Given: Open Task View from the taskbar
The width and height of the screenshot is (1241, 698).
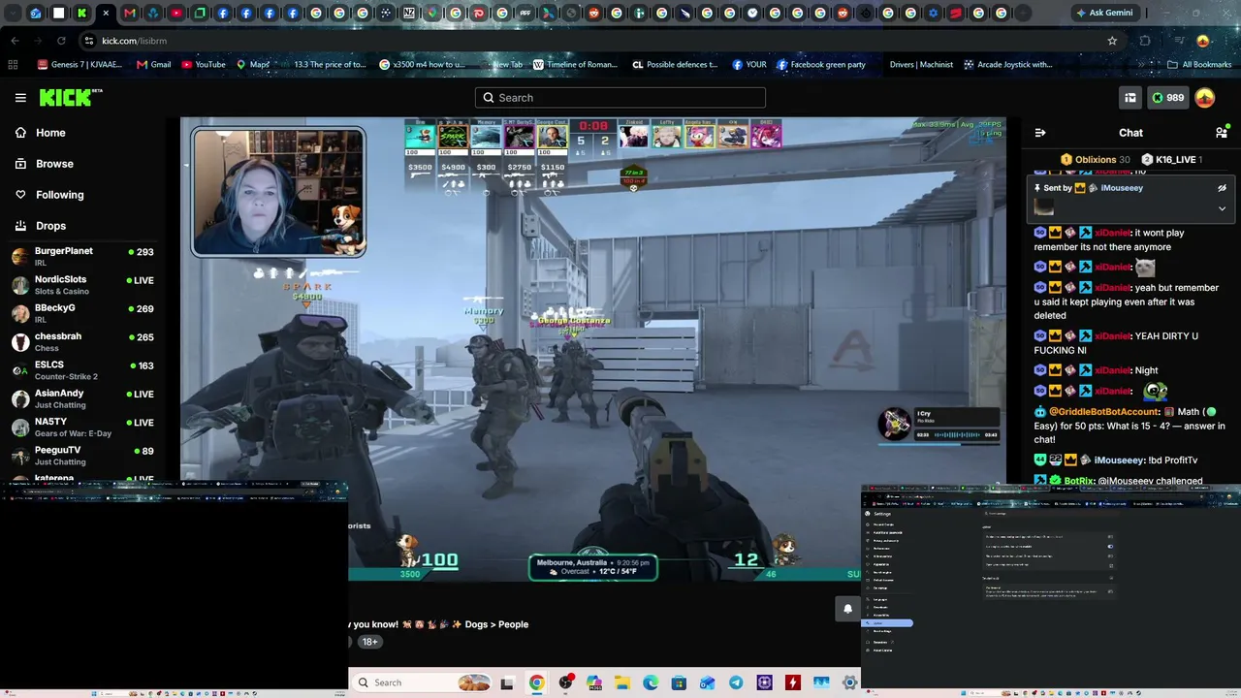Looking at the screenshot, I should coord(507,682).
